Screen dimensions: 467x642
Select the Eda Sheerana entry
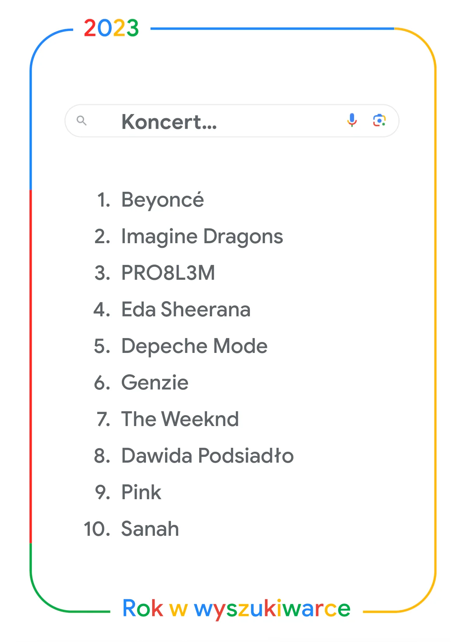(x=186, y=309)
